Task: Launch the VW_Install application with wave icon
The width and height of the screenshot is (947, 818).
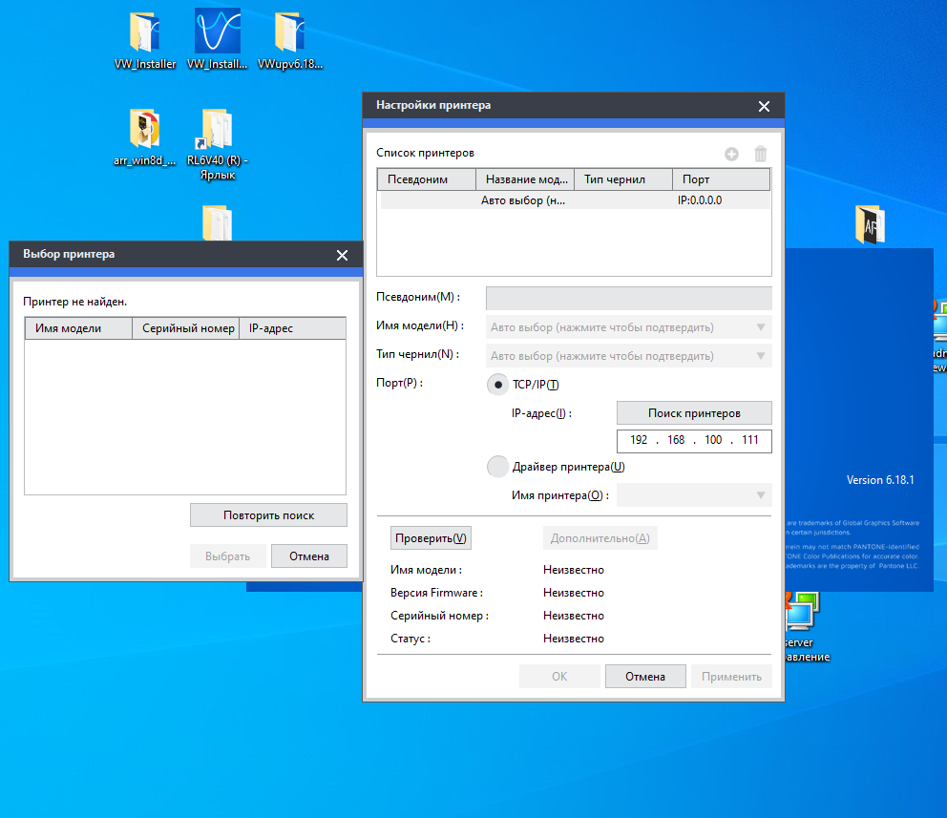Action: 218,40
